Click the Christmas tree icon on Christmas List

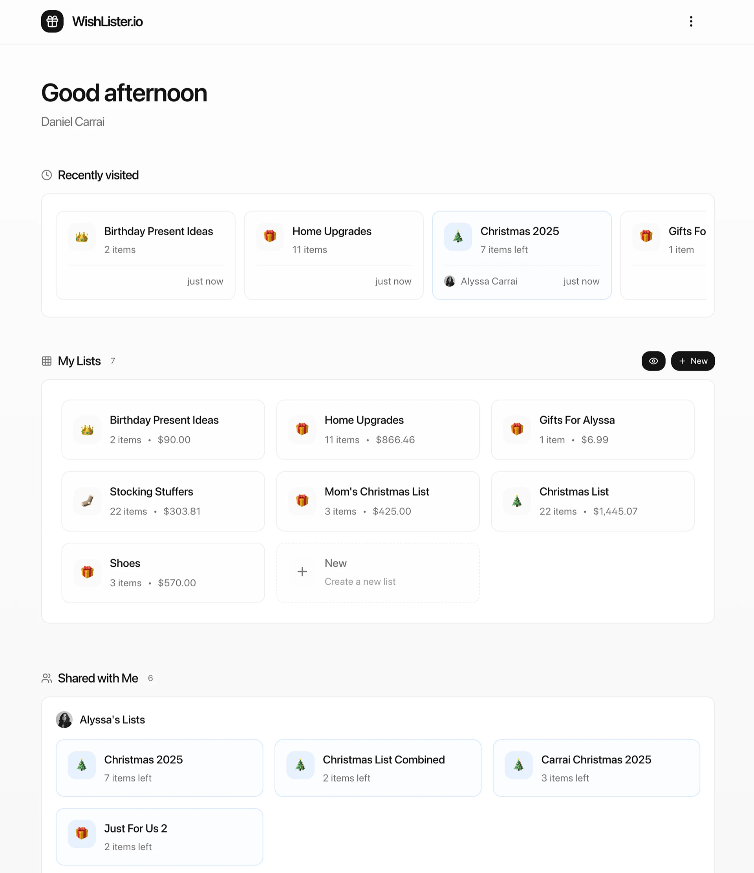click(517, 501)
